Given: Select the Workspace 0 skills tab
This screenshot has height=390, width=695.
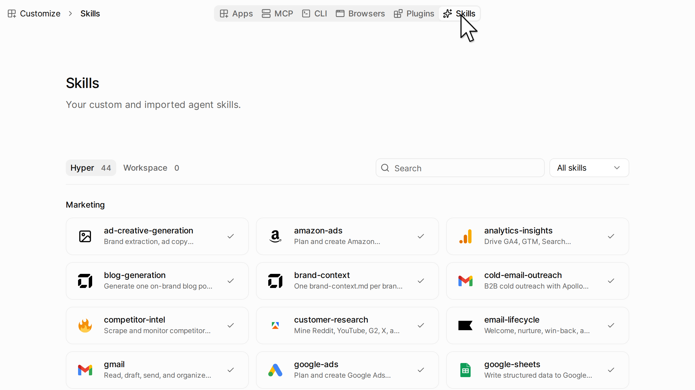Looking at the screenshot, I should point(151,168).
